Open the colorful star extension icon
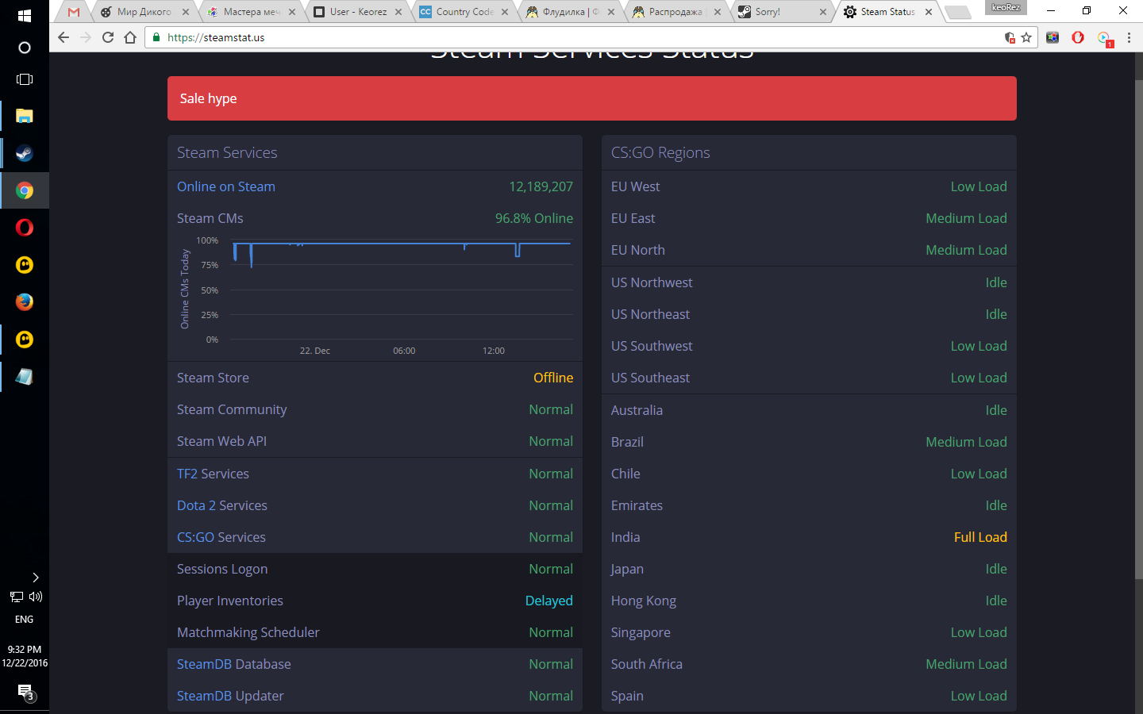The height and width of the screenshot is (714, 1143). 1053,37
